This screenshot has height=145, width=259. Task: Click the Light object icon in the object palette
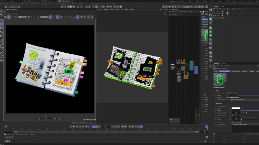pyautogui.click(x=210, y=60)
